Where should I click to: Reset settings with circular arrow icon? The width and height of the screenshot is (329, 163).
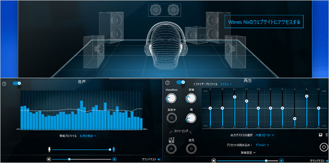tap(324, 147)
